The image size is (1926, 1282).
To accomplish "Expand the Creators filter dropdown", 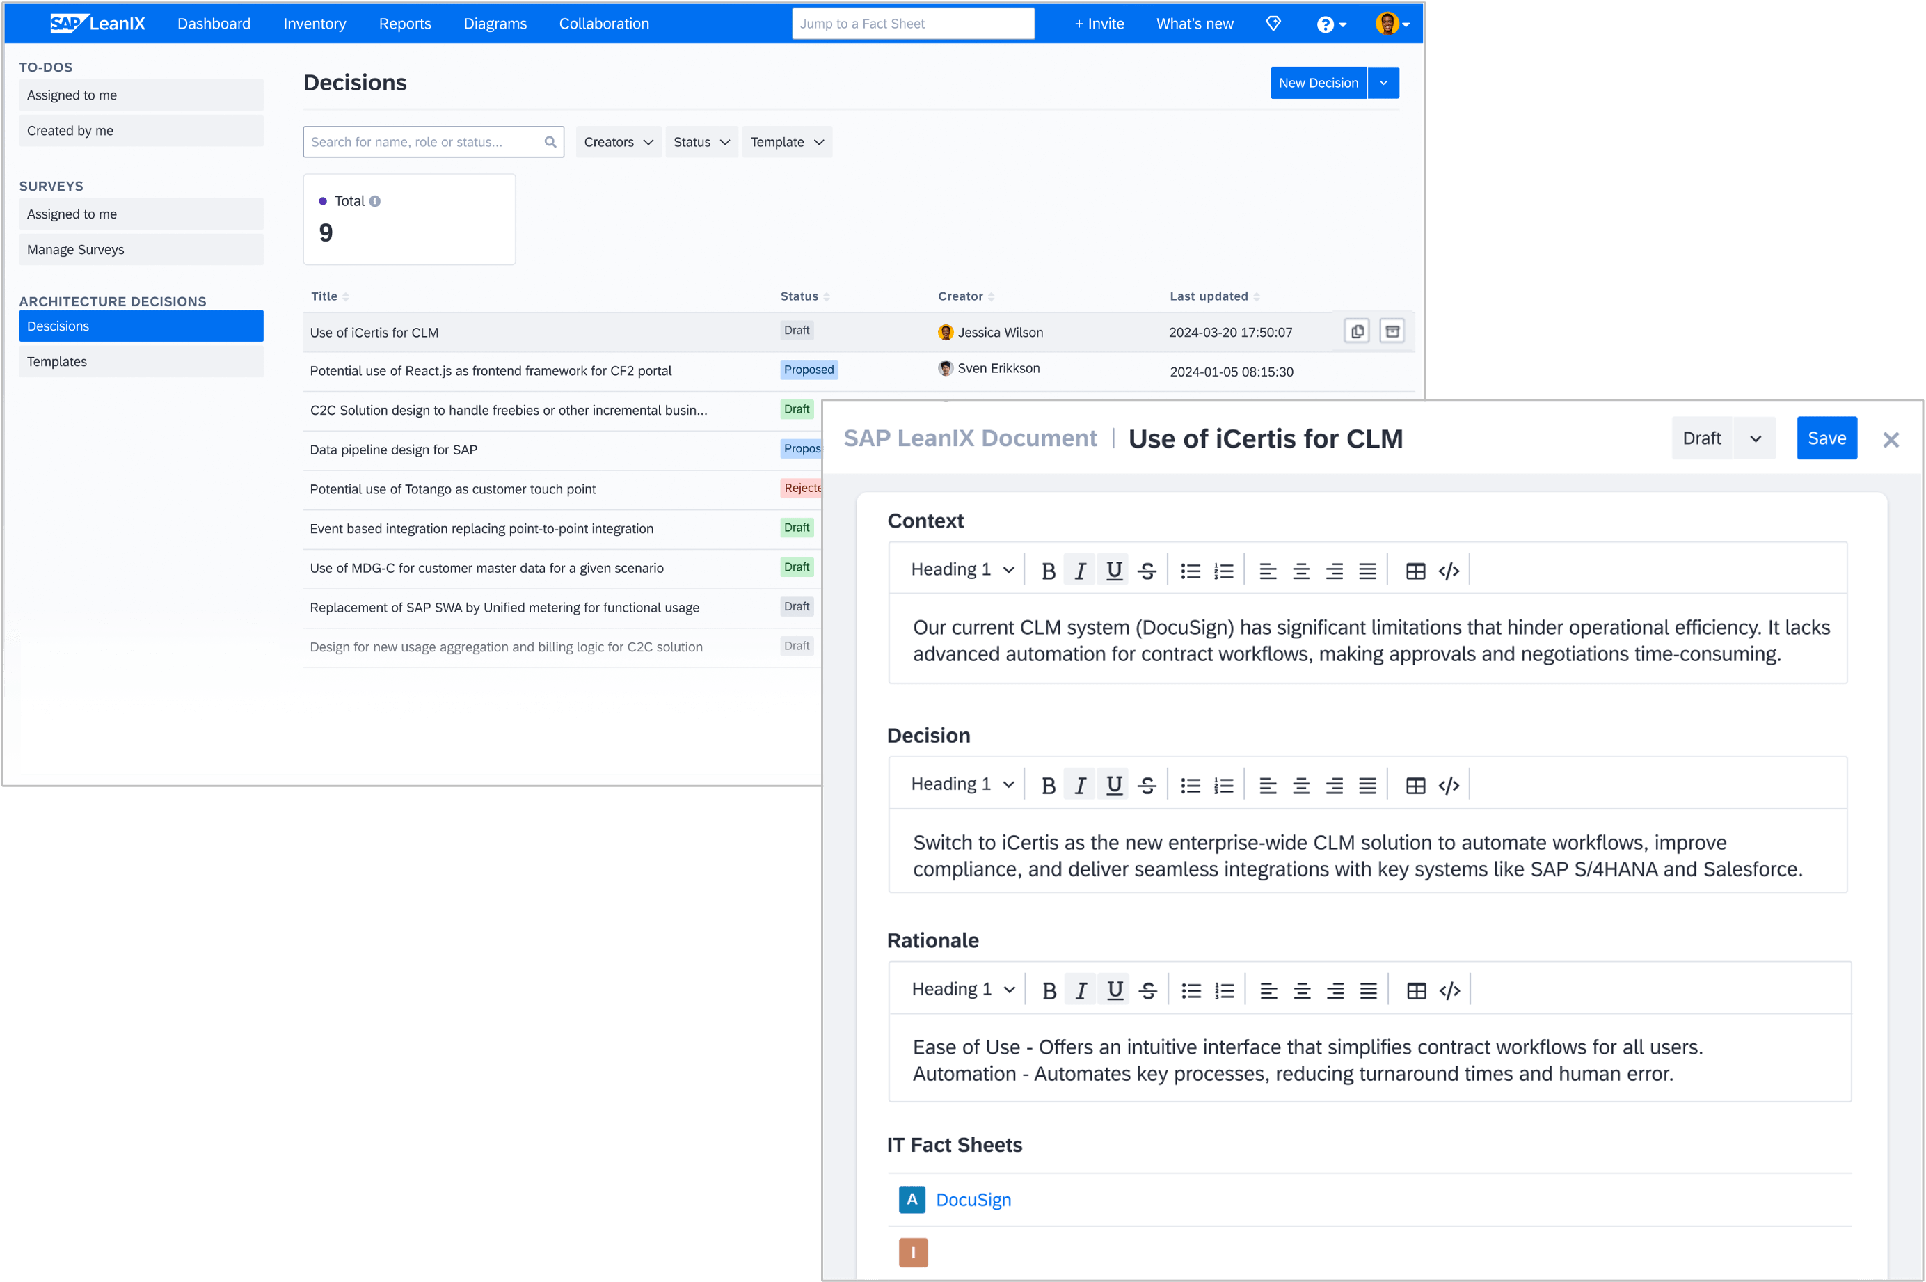I will [x=618, y=142].
